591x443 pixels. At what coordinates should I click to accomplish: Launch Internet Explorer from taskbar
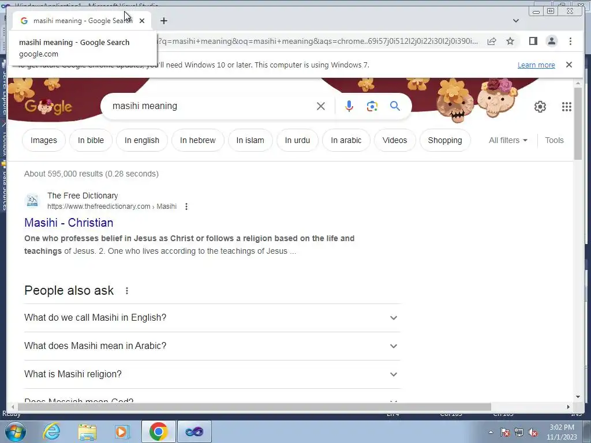pos(51,431)
